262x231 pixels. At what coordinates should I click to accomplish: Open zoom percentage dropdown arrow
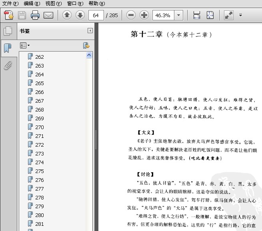[x=179, y=15]
